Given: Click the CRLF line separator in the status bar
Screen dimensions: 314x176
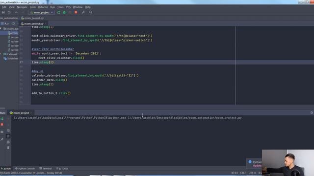Looking at the screenshot, I should (243, 173).
